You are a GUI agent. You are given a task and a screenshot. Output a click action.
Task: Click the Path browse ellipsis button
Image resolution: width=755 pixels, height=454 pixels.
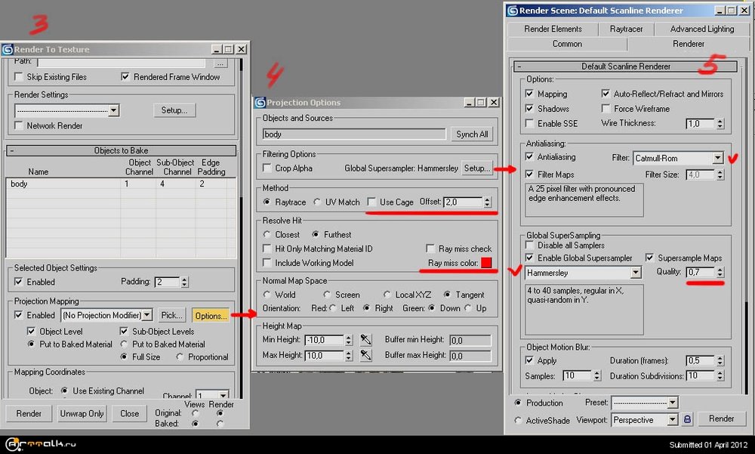pos(220,63)
